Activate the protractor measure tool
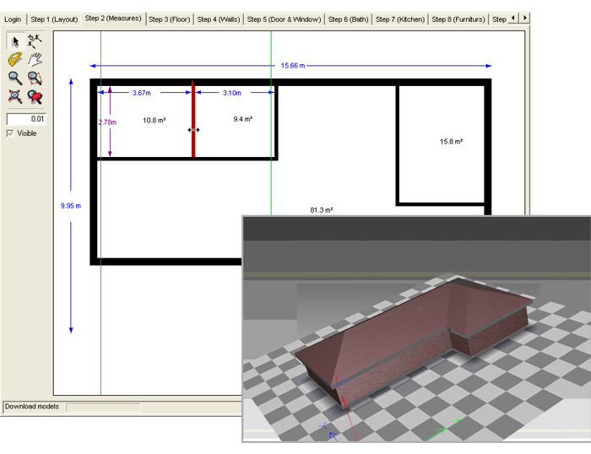 [x=15, y=59]
